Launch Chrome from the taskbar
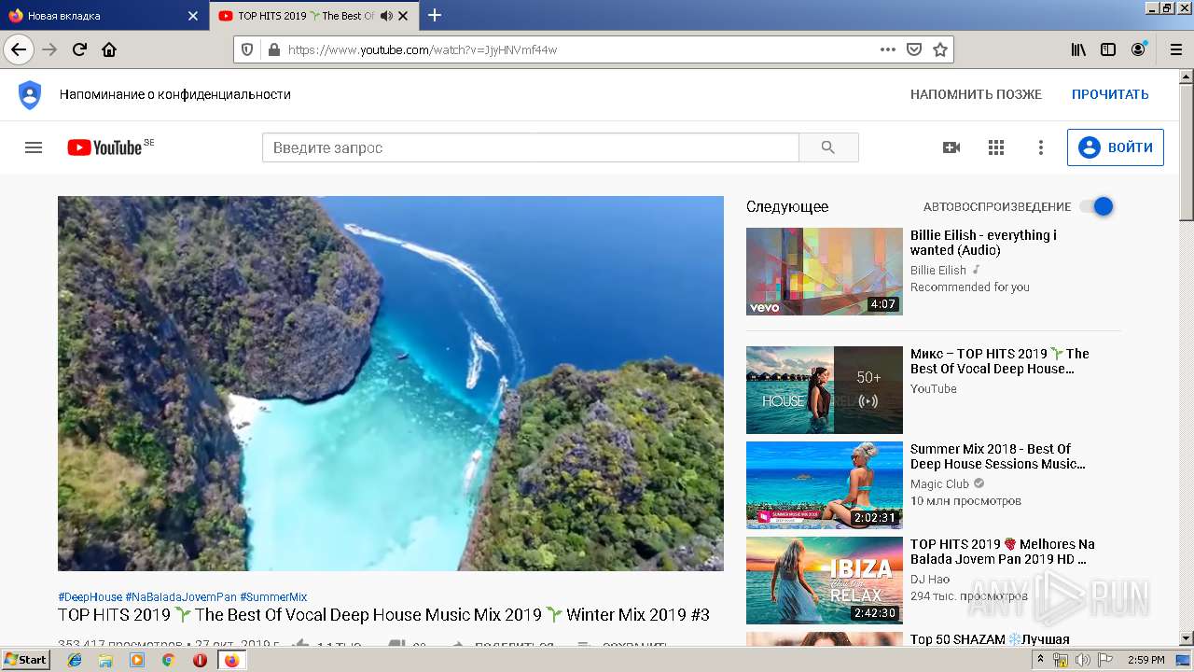The height and width of the screenshot is (672, 1194). (x=168, y=660)
